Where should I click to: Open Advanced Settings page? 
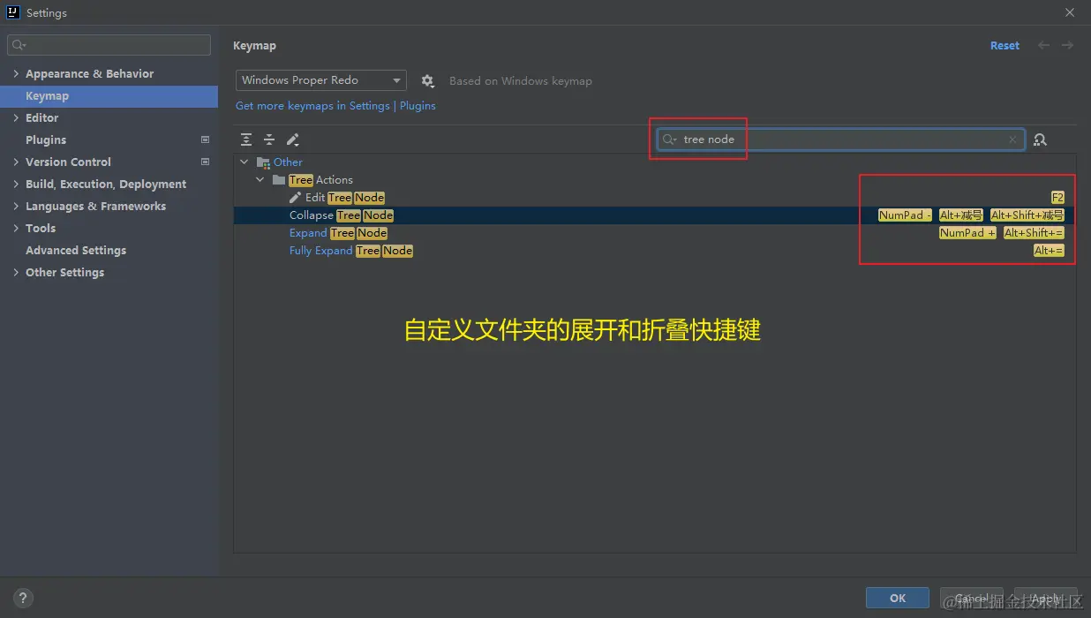[x=76, y=250]
